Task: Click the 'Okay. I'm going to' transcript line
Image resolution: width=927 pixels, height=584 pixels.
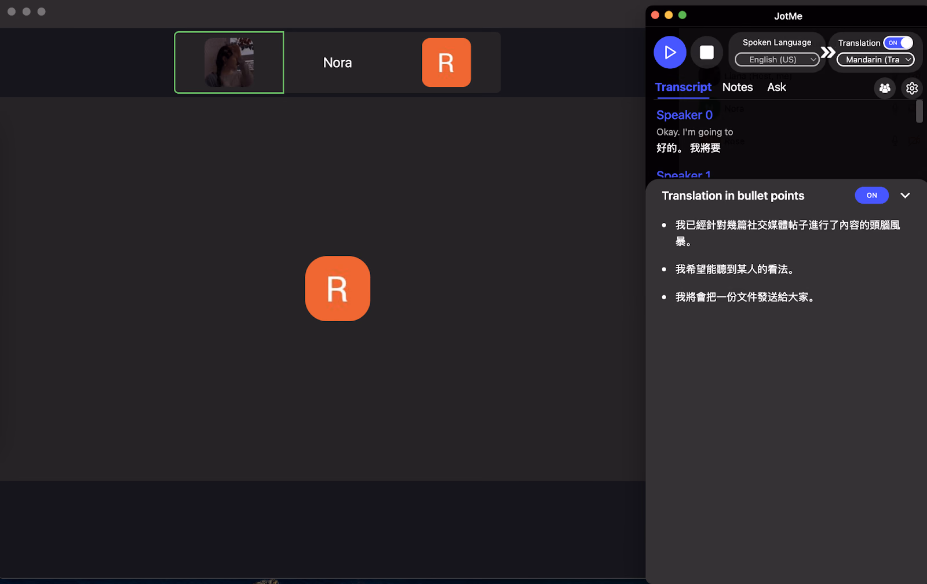Action: (x=695, y=132)
